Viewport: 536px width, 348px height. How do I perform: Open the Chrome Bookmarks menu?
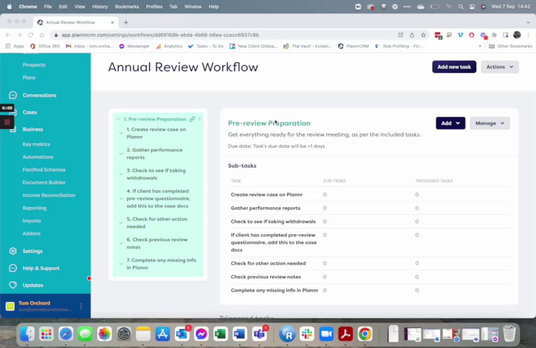click(127, 6)
